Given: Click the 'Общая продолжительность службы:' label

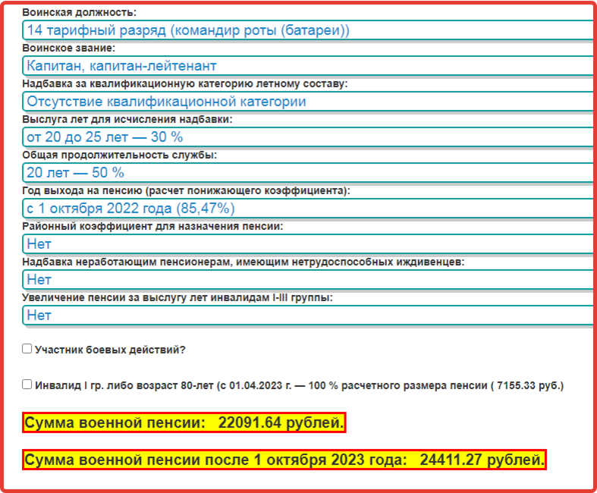Looking at the screenshot, I should (120, 155).
